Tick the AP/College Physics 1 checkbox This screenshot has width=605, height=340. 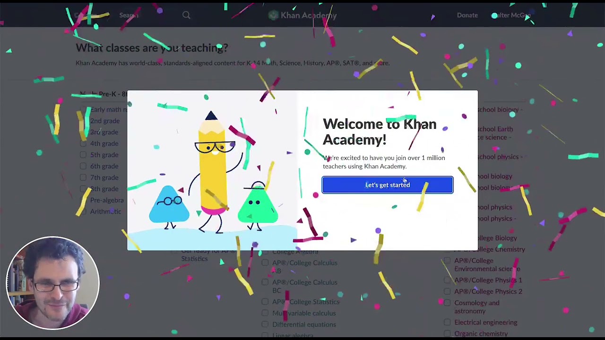click(x=447, y=280)
